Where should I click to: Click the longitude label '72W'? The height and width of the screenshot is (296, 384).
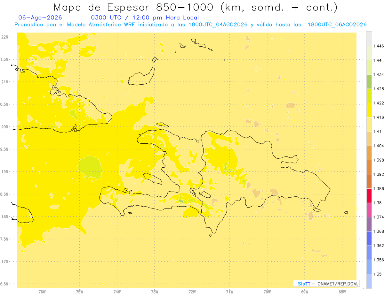pos(192,292)
